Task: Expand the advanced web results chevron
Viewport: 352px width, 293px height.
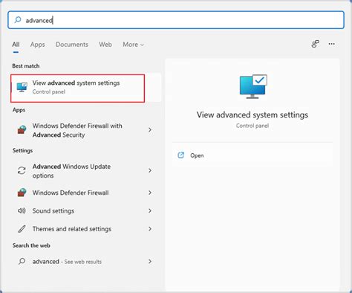Action: pos(150,261)
